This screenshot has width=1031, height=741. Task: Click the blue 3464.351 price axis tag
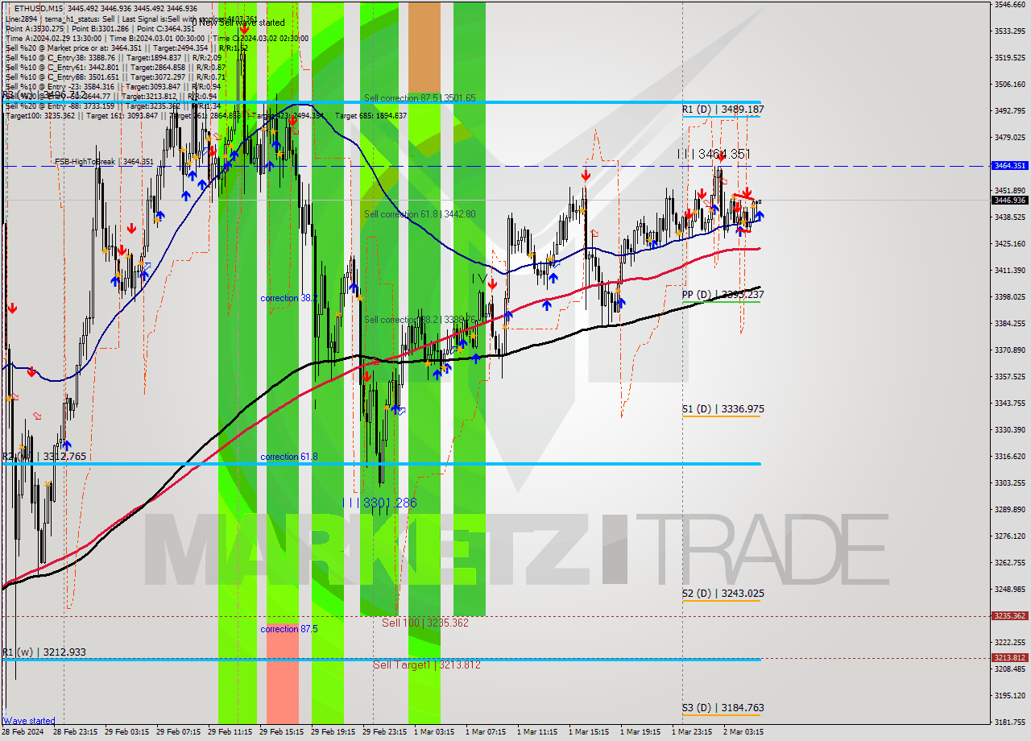1010,165
